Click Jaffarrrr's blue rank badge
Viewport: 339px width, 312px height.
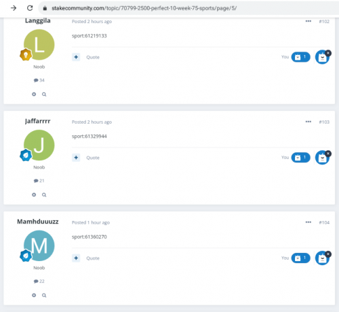click(26, 155)
